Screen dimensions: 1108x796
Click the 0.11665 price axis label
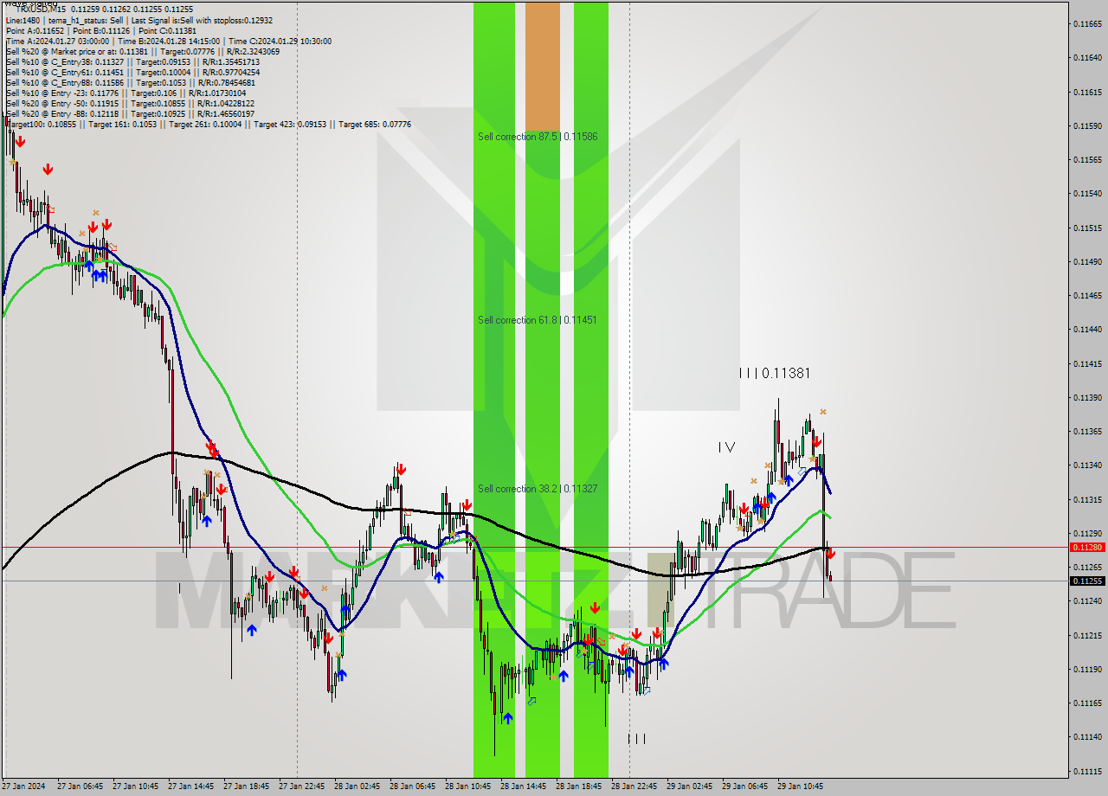(x=1087, y=23)
